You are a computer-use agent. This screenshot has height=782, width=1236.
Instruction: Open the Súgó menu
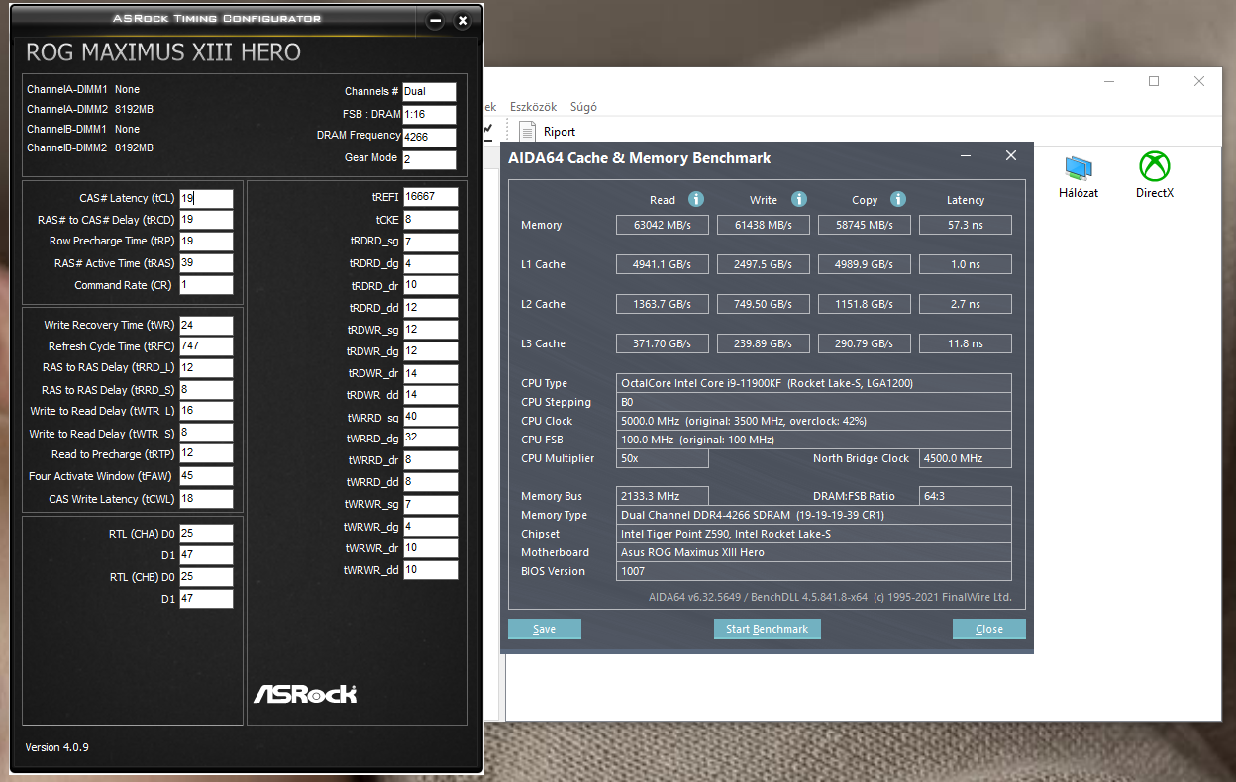(x=584, y=107)
